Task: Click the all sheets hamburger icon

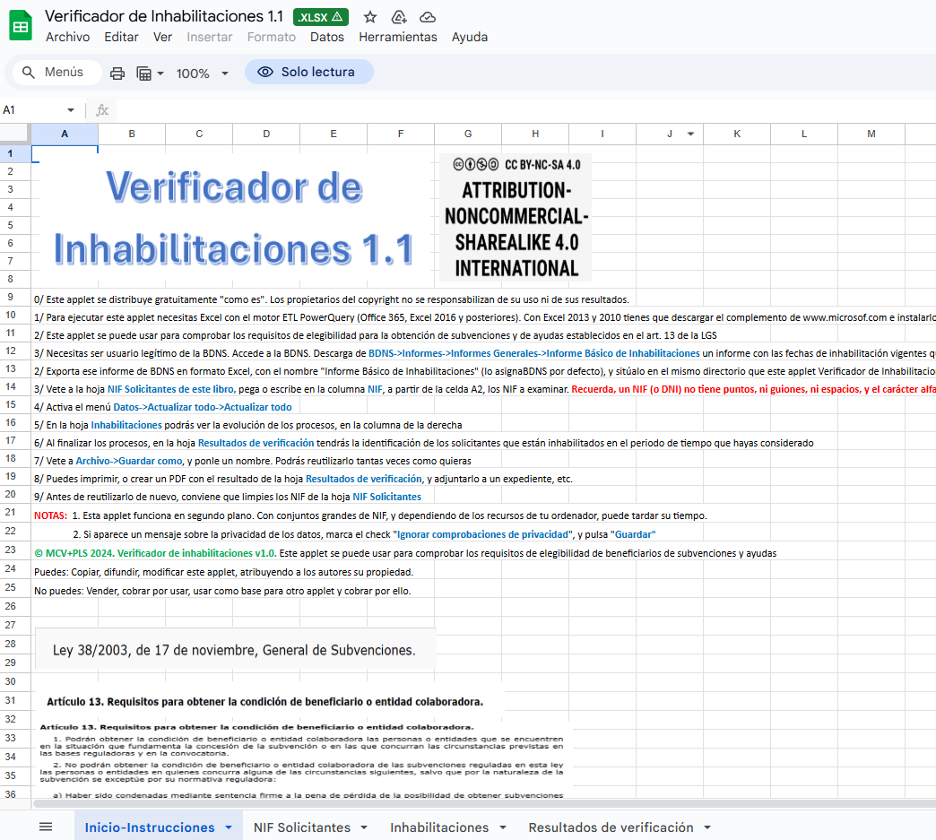Action: click(x=46, y=827)
